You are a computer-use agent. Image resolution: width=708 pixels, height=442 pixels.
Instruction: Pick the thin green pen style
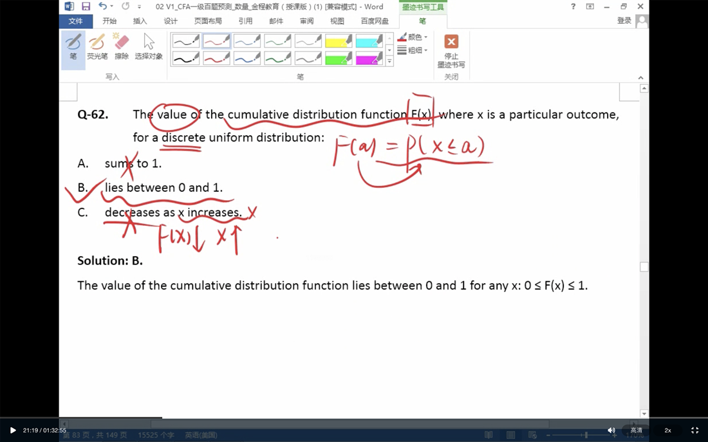pyautogui.click(x=277, y=41)
